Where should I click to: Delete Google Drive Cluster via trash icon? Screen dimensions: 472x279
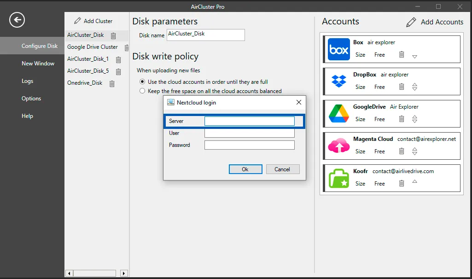[127, 47]
